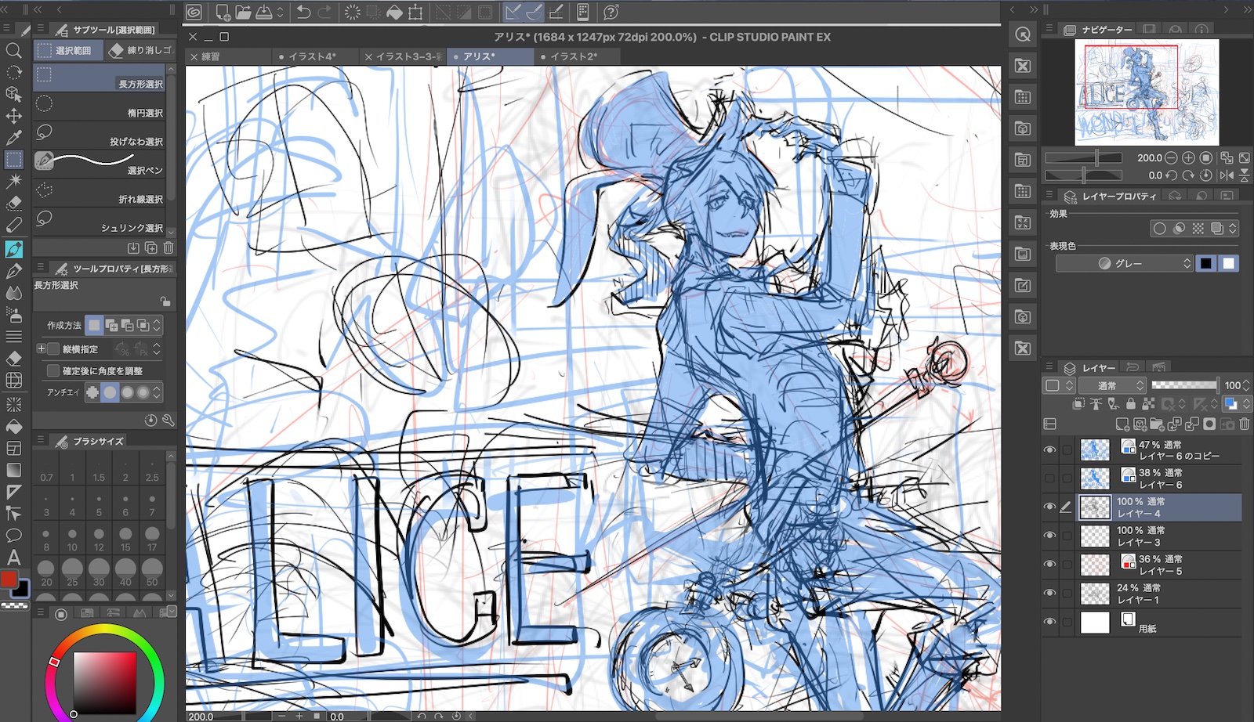
Task: Click the Create layer mask icon
Action: click(1209, 424)
